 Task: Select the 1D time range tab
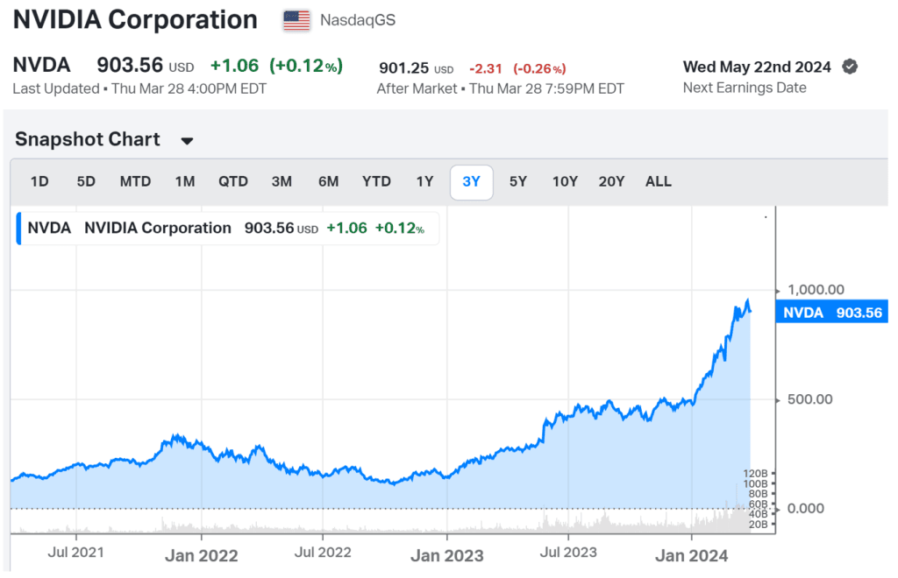pyautogui.click(x=39, y=181)
